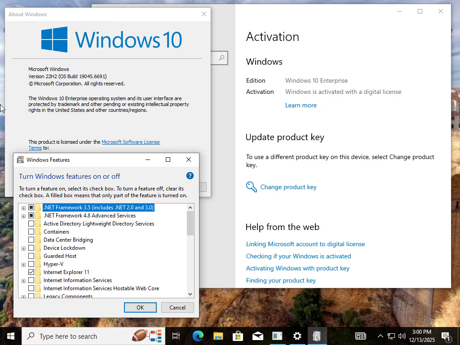Expand Internet Information Services node

(23, 281)
